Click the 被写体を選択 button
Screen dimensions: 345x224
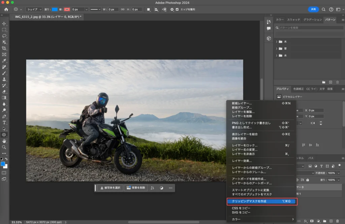coord(110,188)
